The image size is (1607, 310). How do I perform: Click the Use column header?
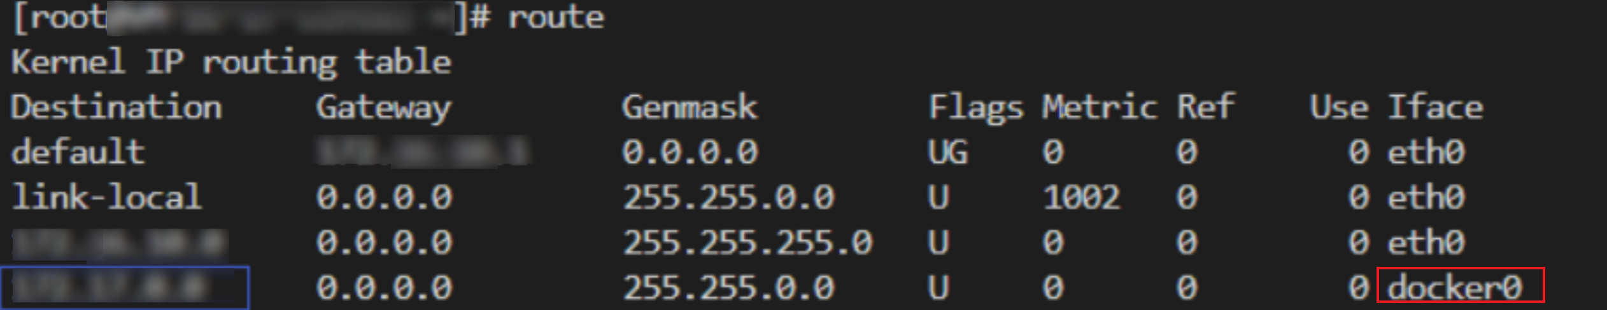(x=1338, y=107)
